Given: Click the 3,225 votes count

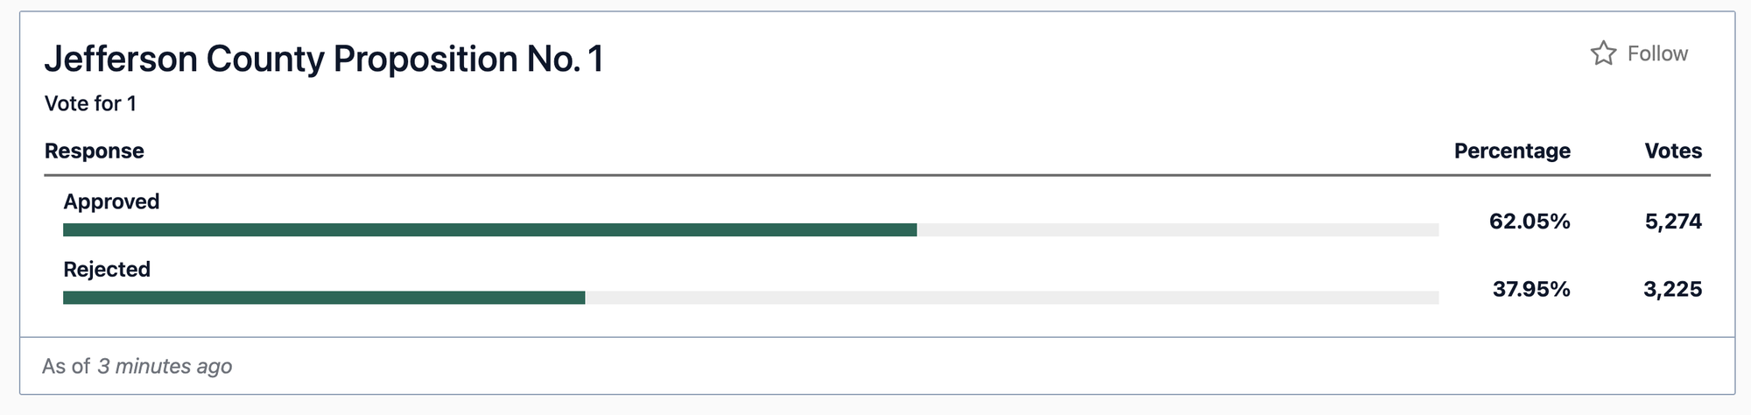Looking at the screenshot, I should pos(1673,289).
